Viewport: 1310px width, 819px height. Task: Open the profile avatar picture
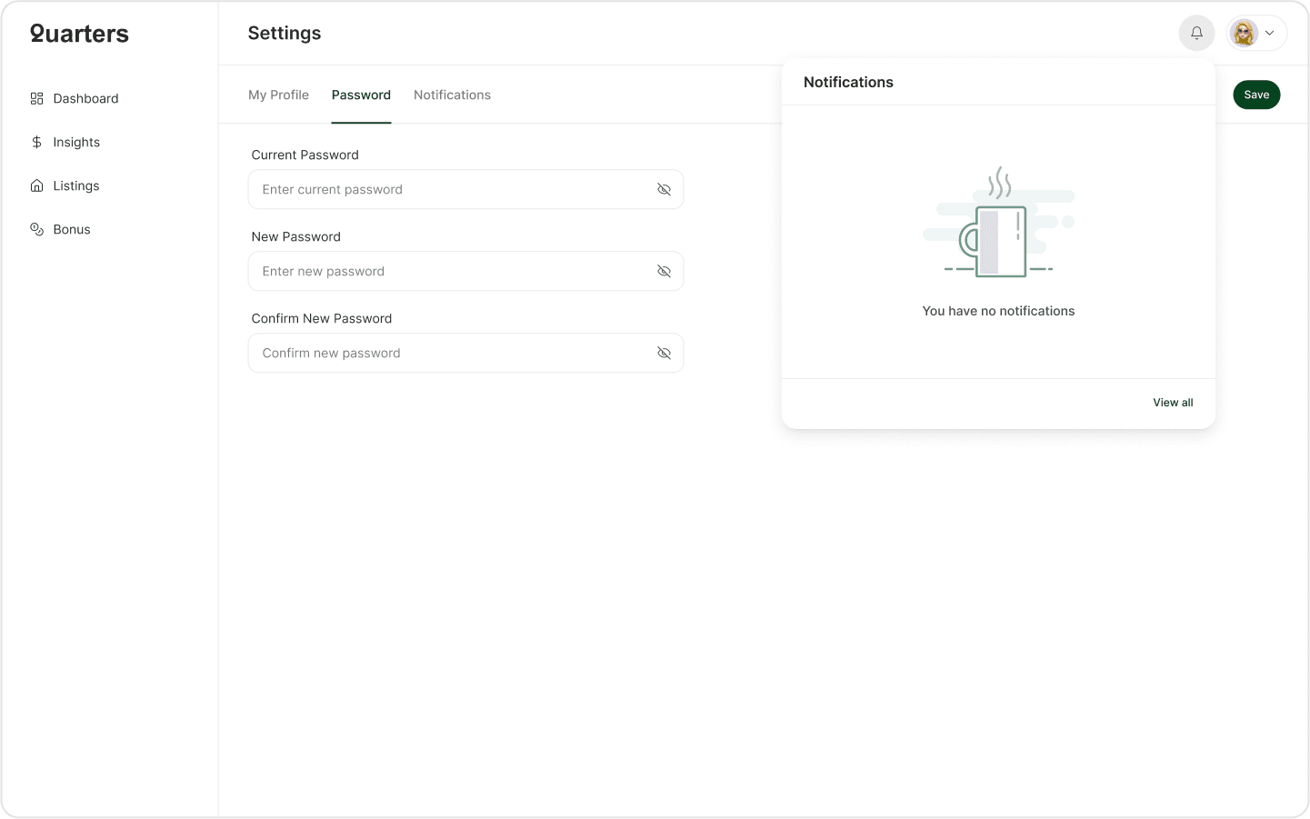pyautogui.click(x=1244, y=33)
